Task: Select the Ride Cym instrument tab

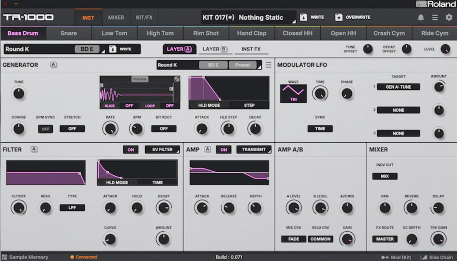Action: pyautogui.click(x=435, y=33)
